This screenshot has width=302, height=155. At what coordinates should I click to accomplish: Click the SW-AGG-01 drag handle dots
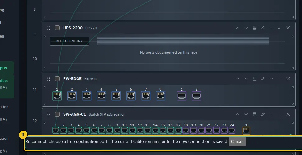click(x=49, y=114)
